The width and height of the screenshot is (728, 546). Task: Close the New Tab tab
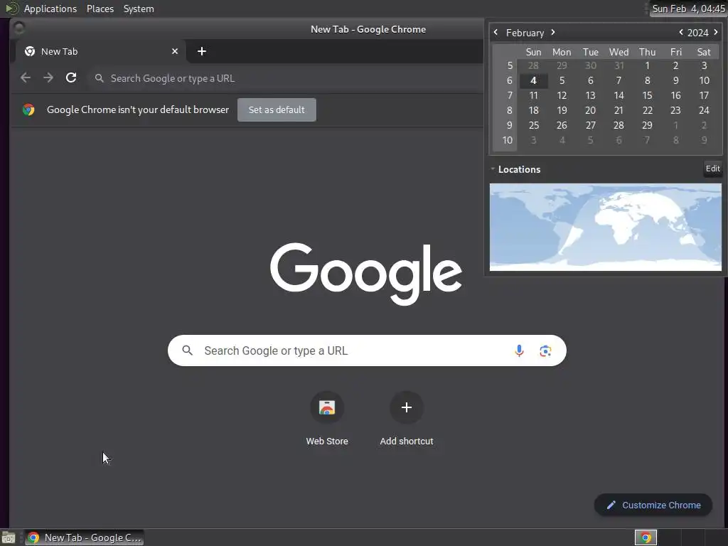click(x=175, y=51)
